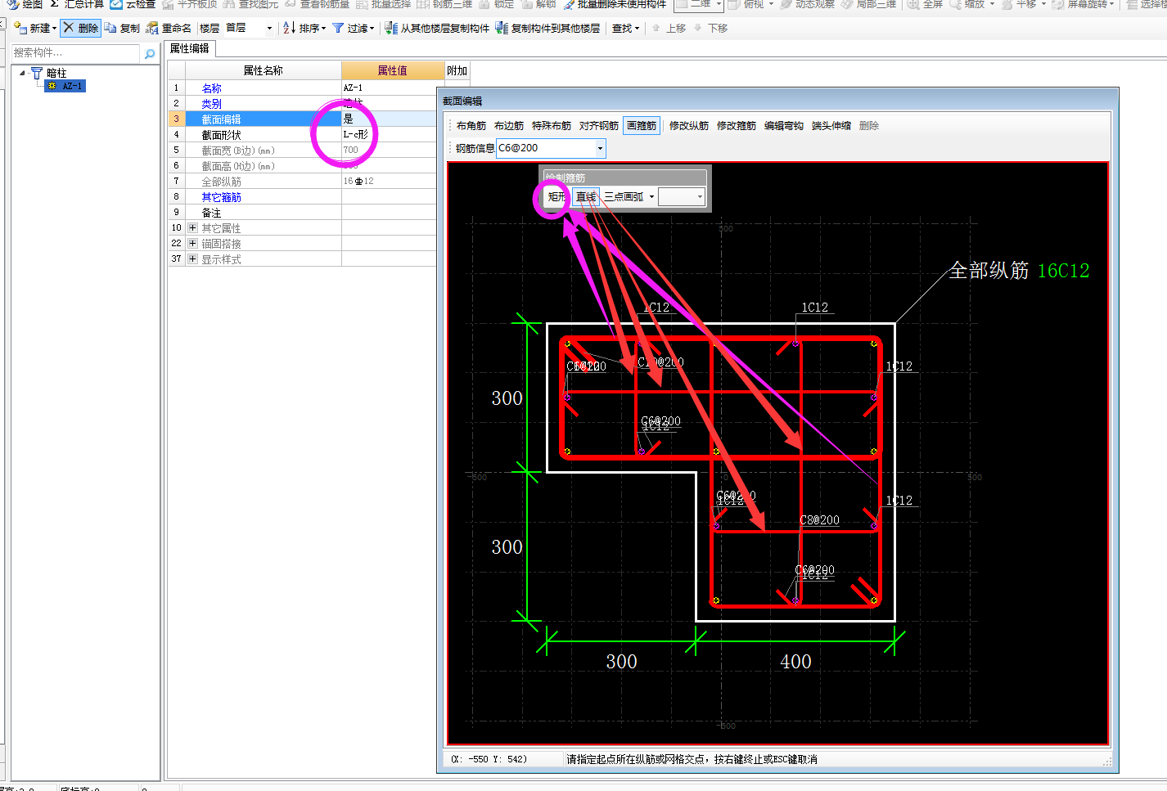Click the 复制 copy component icon
The height and width of the screenshot is (791, 1167).
click(x=122, y=28)
